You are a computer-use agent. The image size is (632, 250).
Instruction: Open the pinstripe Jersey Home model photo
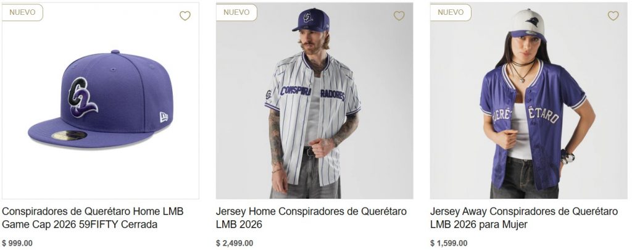coord(314,101)
